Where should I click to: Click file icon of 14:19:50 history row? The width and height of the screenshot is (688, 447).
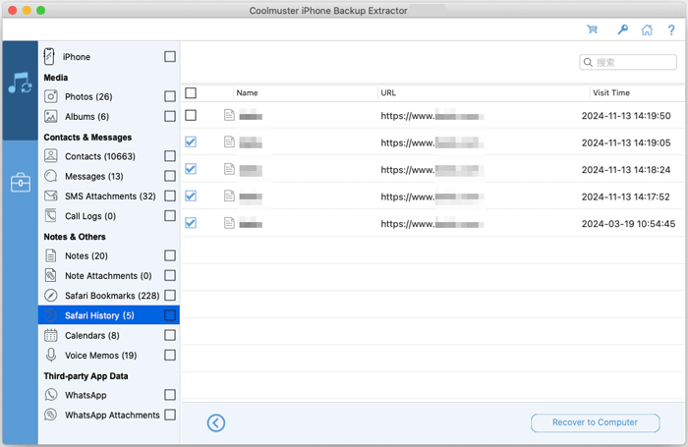click(x=229, y=115)
